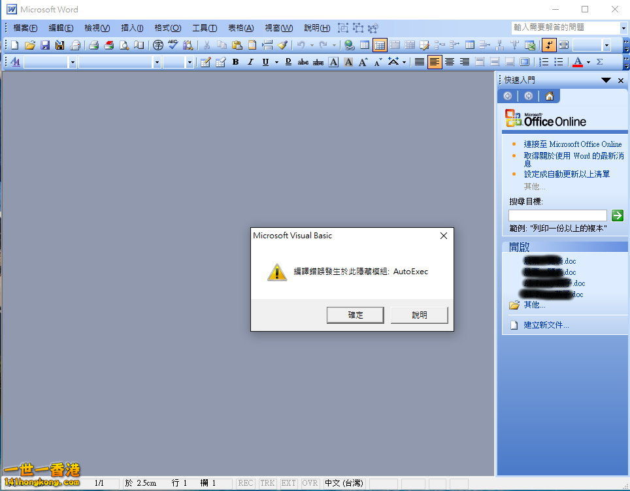Toggle Italic formatting
This screenshot has height=491, width=630.
tap(250, 62)
